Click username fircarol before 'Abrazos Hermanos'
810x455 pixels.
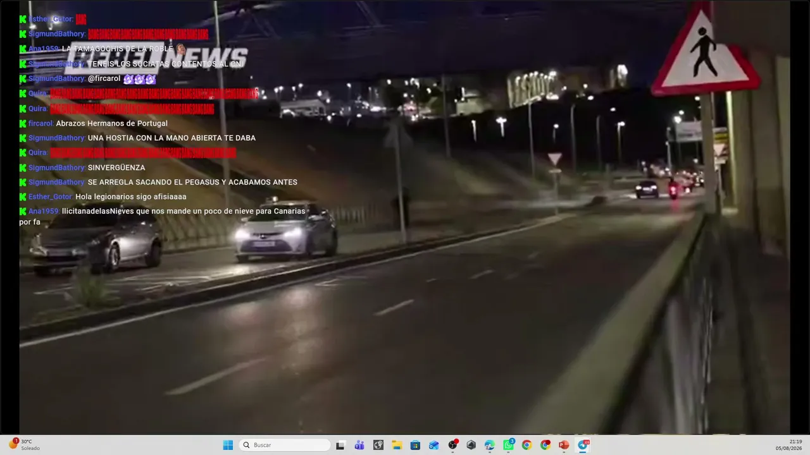pyautogui.click(x=40, y=123)
